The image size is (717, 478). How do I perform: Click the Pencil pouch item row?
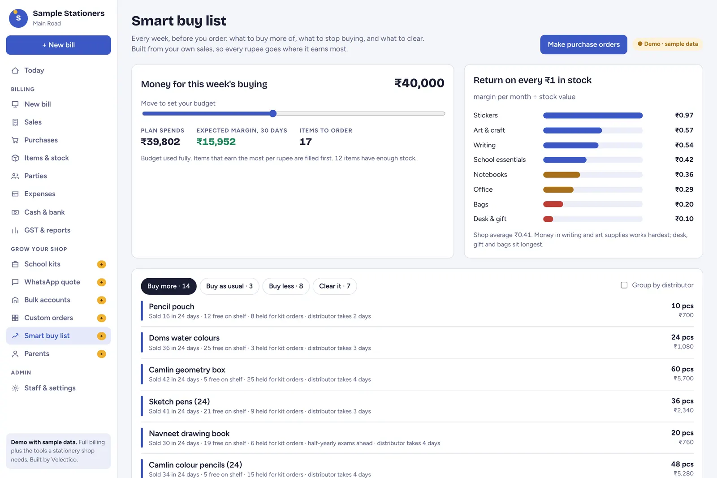pos(417,311)
